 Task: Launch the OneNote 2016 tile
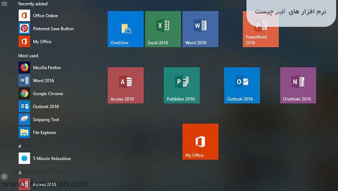coord(298,85)
